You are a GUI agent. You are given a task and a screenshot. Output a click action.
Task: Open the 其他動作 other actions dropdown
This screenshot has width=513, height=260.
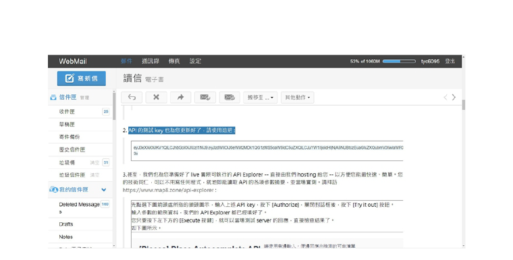pyautogui.click(x=298, y=98)
